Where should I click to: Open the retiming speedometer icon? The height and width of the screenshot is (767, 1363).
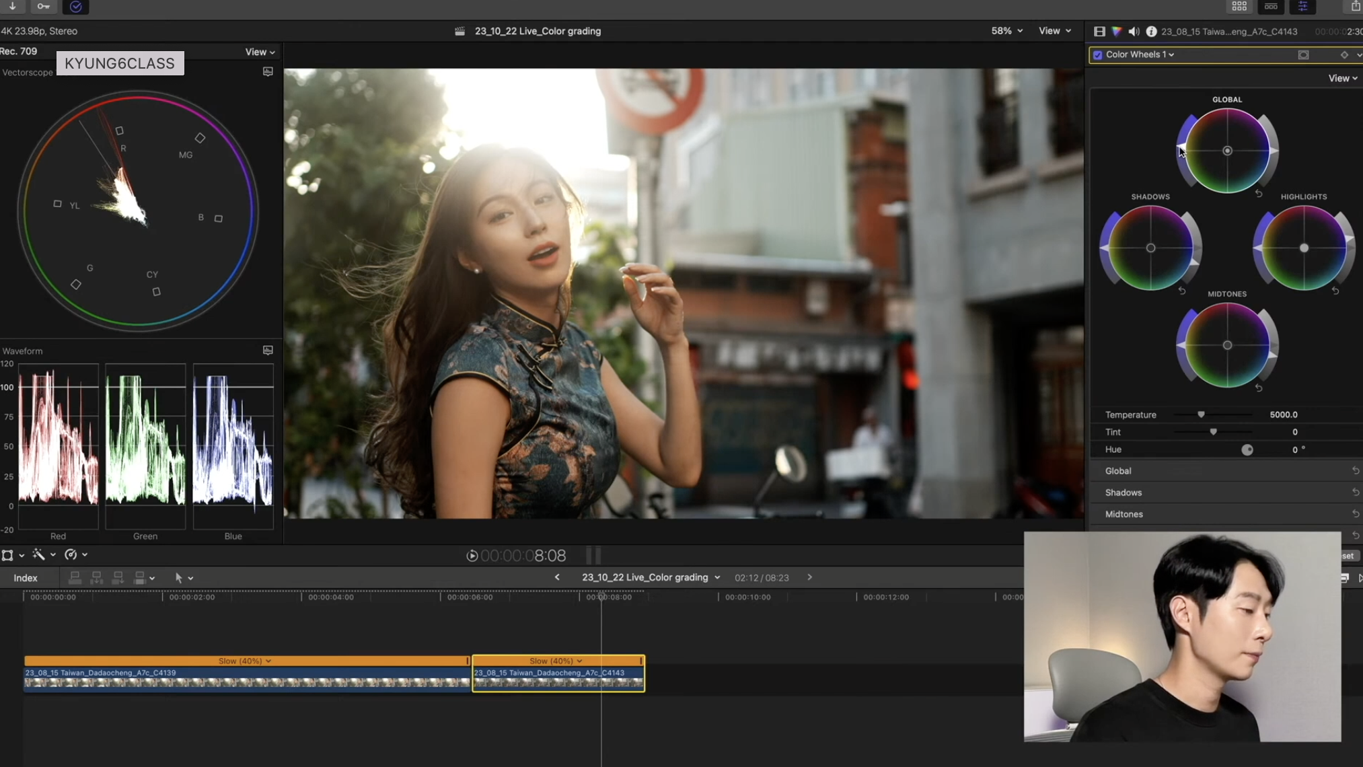coord(71,554)
